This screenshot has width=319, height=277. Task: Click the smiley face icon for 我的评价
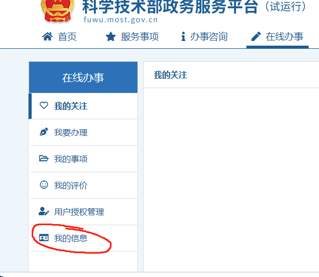pos(44,185)
